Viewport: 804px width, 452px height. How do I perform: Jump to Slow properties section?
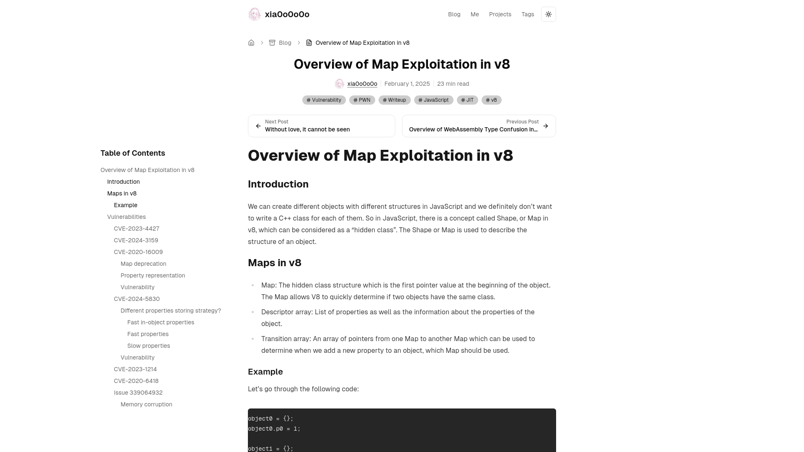pos(149,346)
